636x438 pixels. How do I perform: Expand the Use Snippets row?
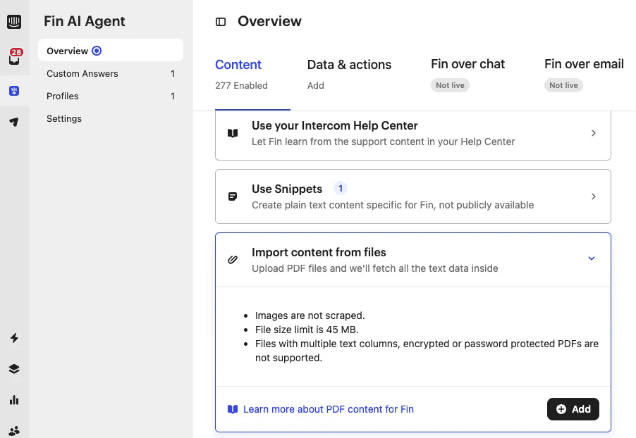pos(593,196)
